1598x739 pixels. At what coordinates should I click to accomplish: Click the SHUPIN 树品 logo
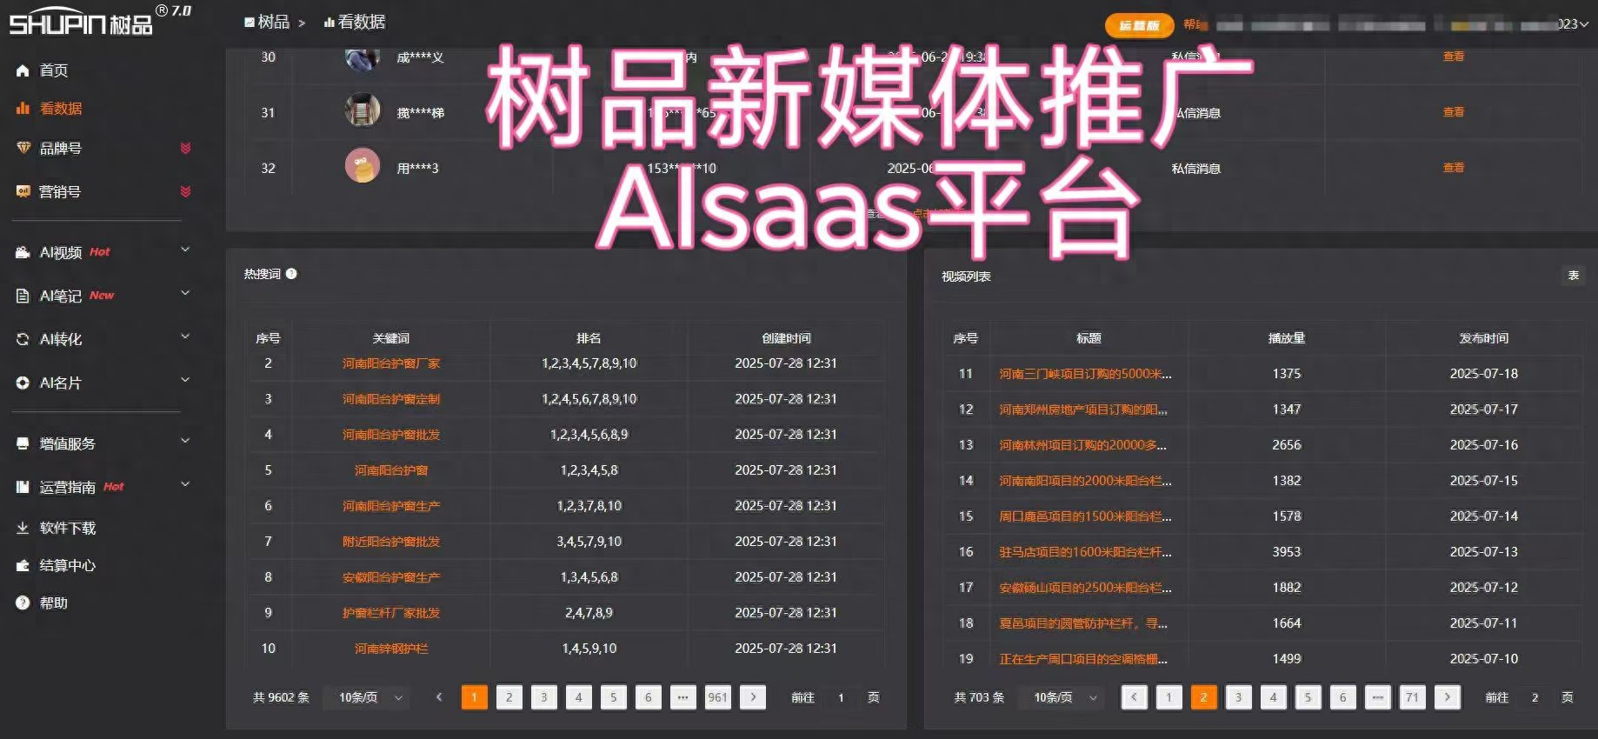(81, 23)
